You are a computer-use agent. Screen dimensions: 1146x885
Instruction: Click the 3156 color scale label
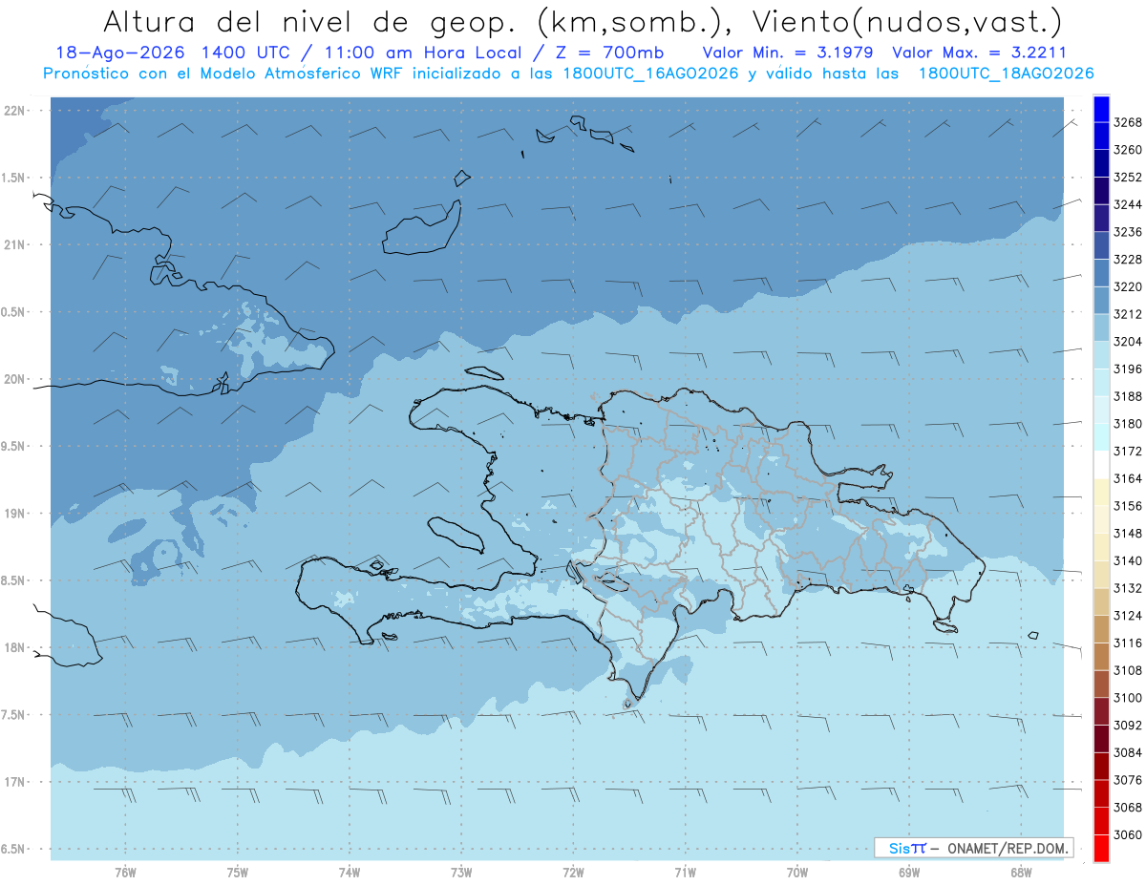[1128, 506]
